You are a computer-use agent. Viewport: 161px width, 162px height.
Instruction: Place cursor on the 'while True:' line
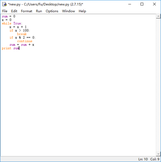(x=12, y=23)
